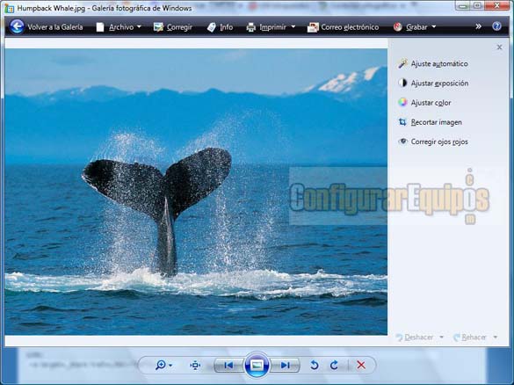
Task: Click the half-circle exposure icon
Action: coord(402,83)
